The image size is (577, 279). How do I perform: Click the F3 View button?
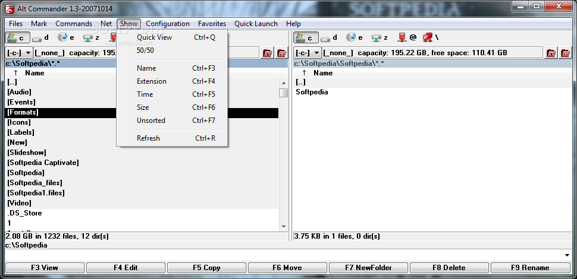click(x=45, y=268)
